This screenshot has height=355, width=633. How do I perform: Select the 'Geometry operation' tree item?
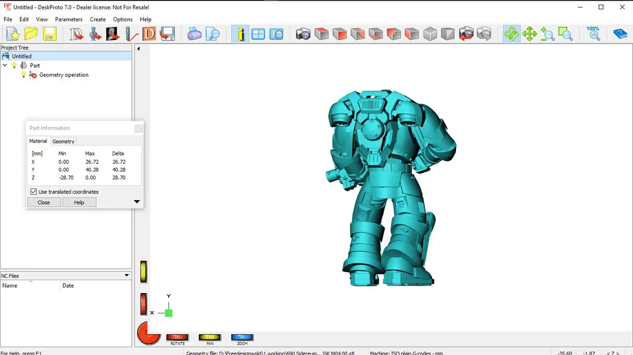tap(64, 74)
